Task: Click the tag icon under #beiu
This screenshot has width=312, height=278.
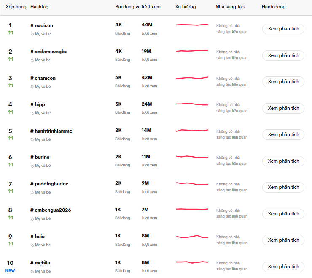Action: [x=32, y=245]
